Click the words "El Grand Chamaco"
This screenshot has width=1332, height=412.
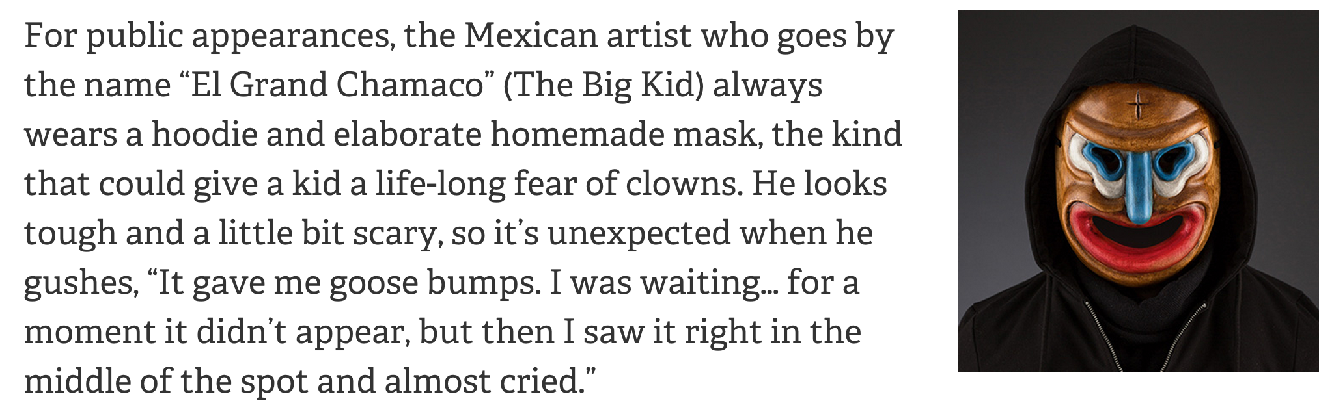[x=333, y=85]
